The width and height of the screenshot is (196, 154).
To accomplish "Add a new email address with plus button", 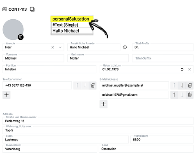I will click(x=103, y=104).
